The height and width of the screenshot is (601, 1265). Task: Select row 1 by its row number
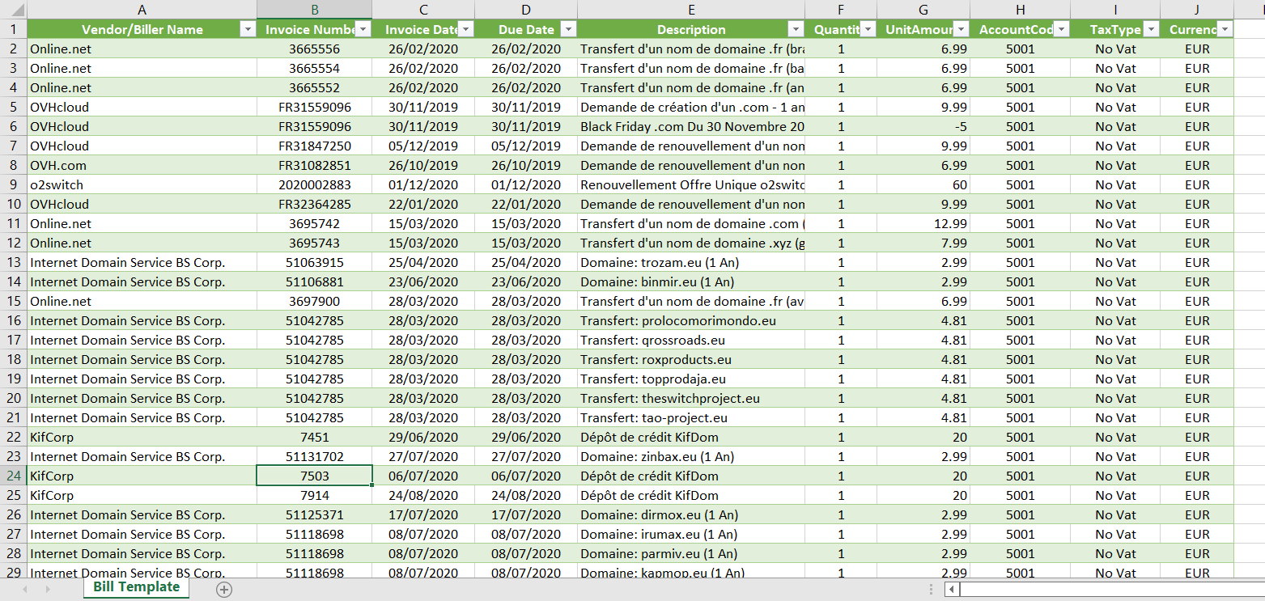[14, 29]
